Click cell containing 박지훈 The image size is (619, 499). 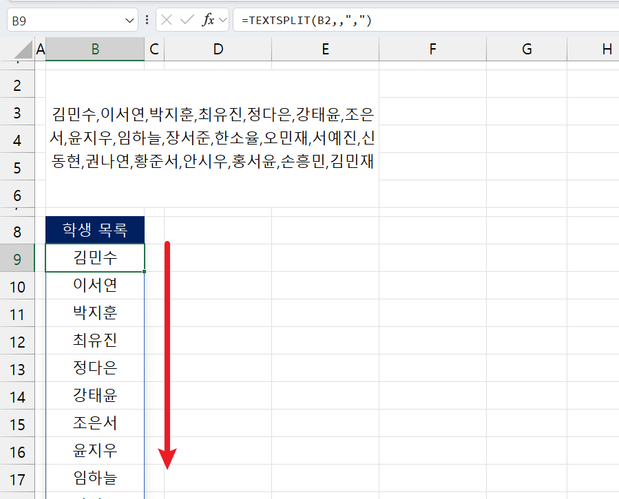(95, 312)
